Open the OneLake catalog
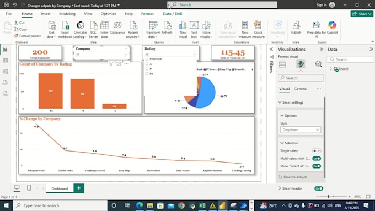 [x=80, y=30]
